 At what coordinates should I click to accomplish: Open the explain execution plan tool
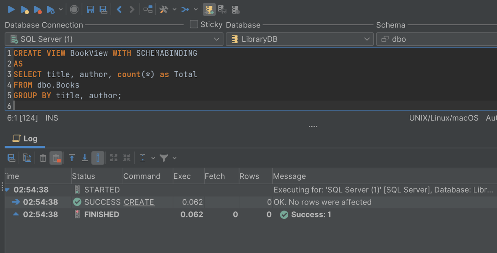[x=148, y=9]
